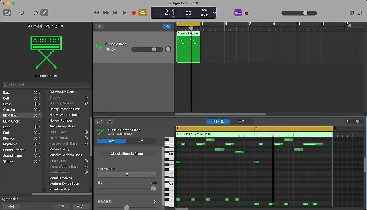This screenshot has width=367, height=210.
Task: Select the 노트 tab in editor inspector
Action: click(x=140, y=141)
